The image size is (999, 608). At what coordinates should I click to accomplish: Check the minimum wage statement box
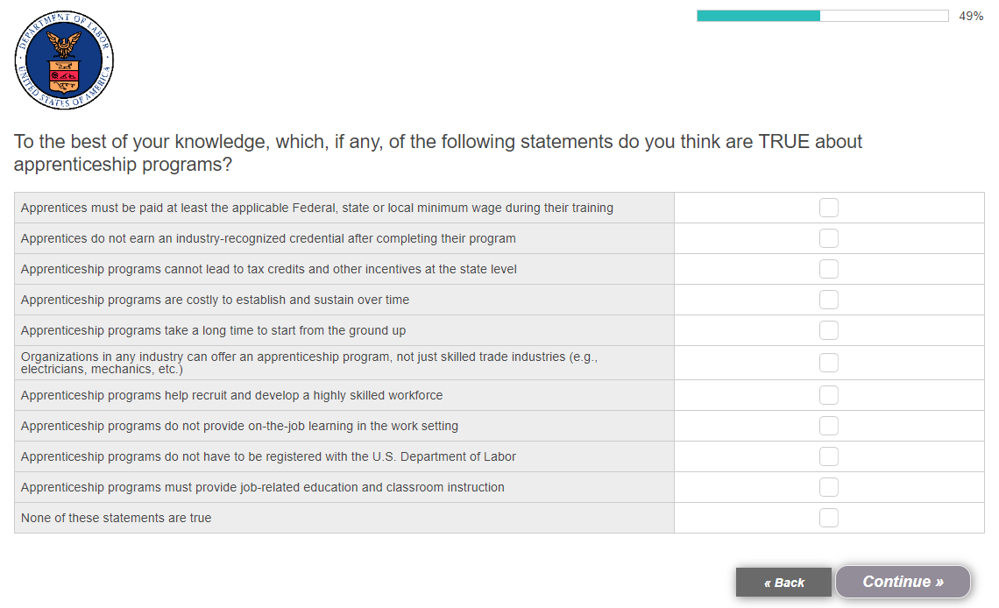point(828,208)
